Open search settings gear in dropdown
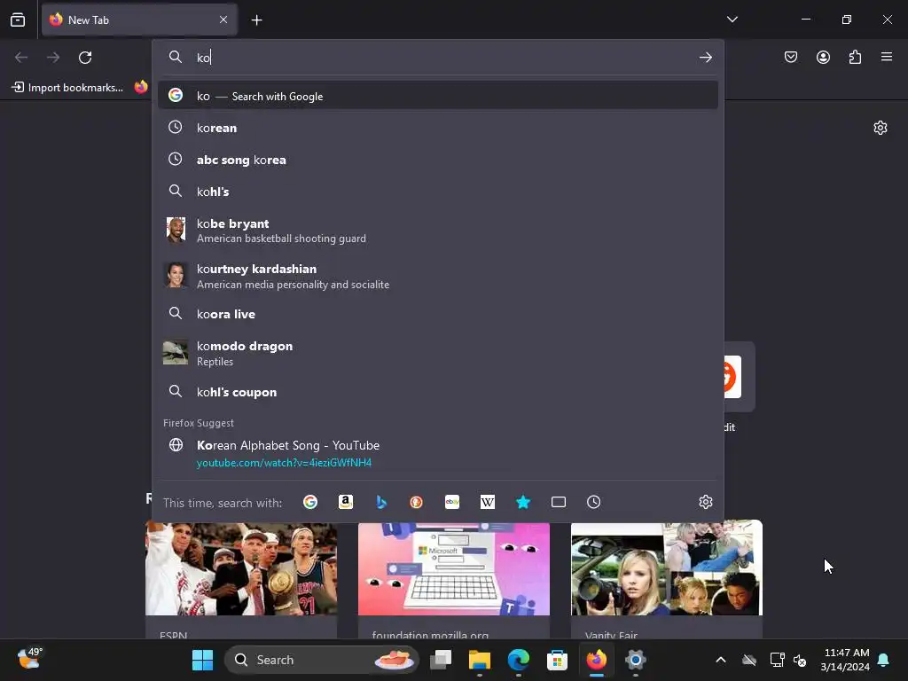The height and width of the screenshot is (681, 908). tap(705, 502)
